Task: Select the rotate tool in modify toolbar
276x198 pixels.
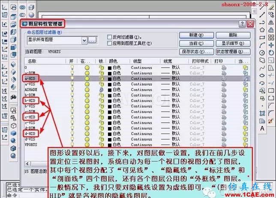Action: click(271, 53)
